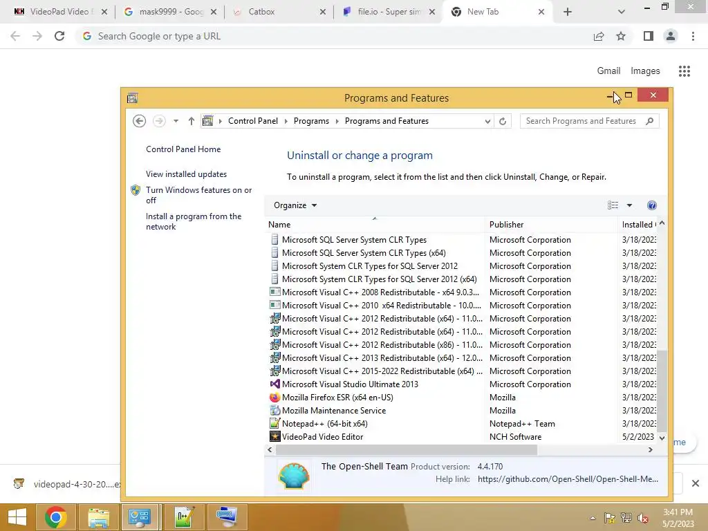Screen dimensions: 708x531
Task: Click the Control Panel breadcrumb
Action: [x=253, y=121]
